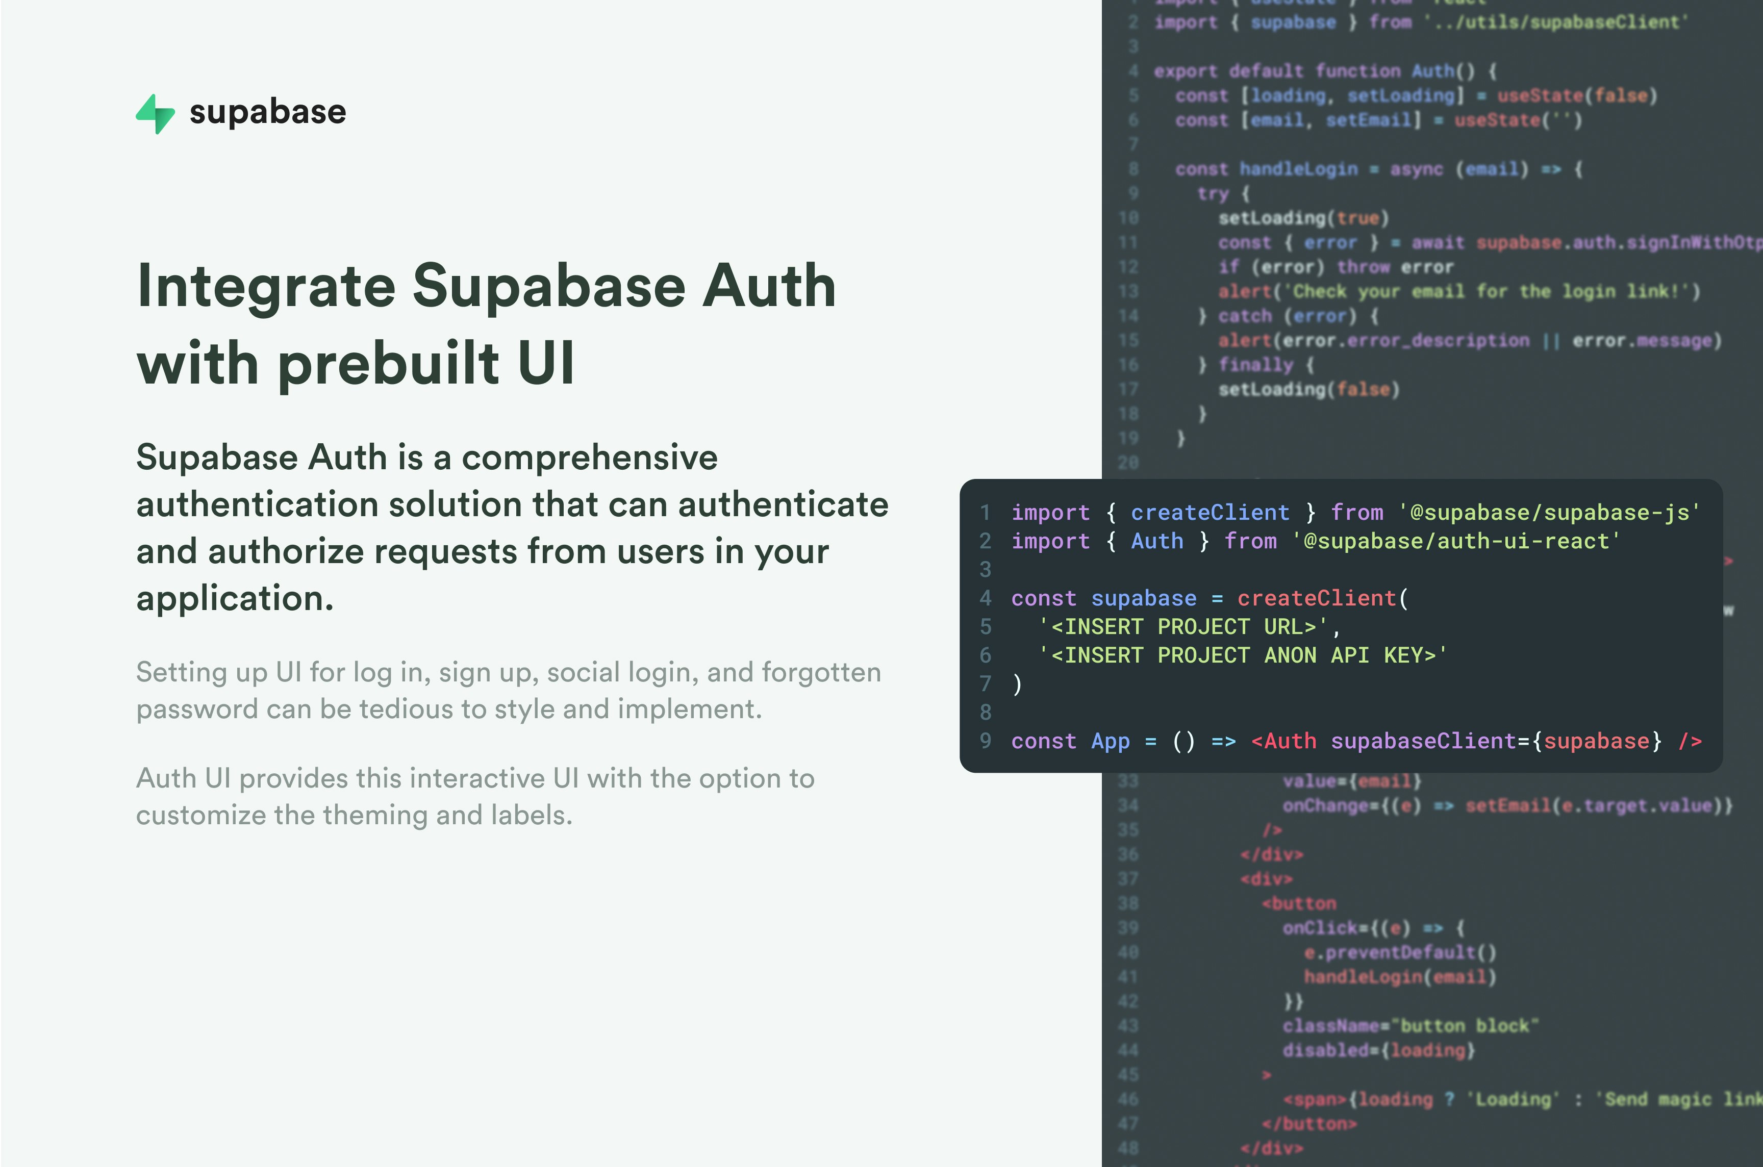This screenshot has width=1763, height=1167.
Task: Click the blurred line 'if (error) throw error'
Action: (x=1335, y=267)
